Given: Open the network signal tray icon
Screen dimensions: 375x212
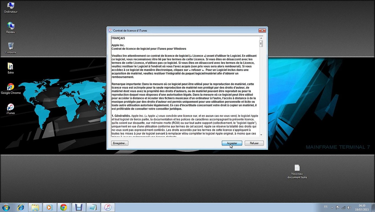Looking at the screenshot, I should [343, 207].
